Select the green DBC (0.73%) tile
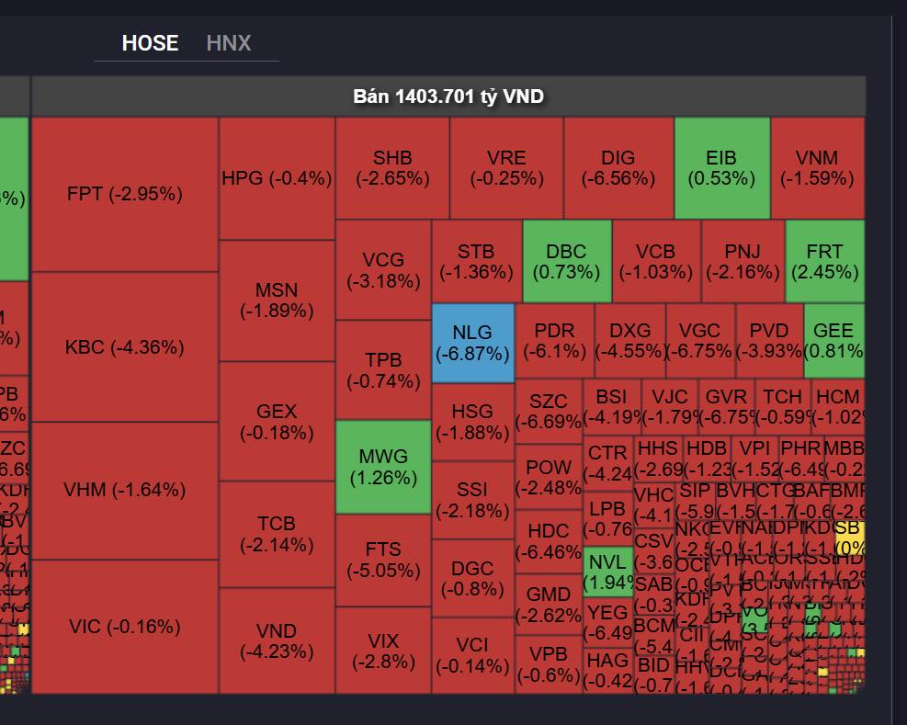This screenshot has height=725, width=907. tap(567, 262)
